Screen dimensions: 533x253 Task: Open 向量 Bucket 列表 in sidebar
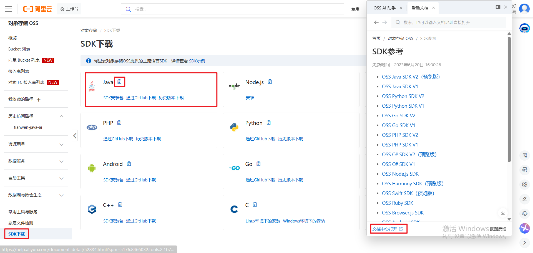tap(24, 60)
